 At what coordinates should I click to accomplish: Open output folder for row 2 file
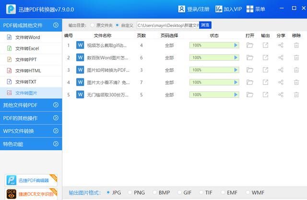(x=249, y=57)
